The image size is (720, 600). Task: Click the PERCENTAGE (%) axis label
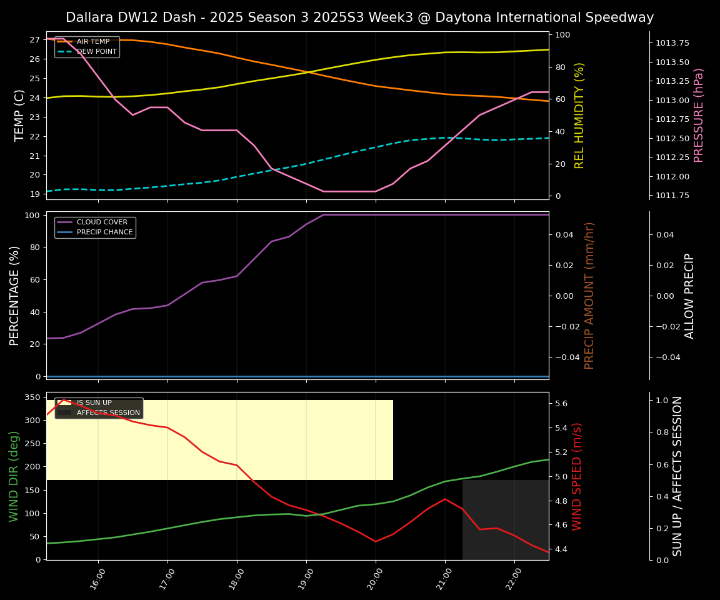point(14,296)
